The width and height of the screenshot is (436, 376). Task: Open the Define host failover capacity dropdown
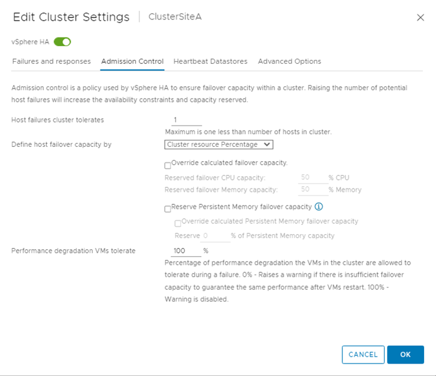point(219,145)
